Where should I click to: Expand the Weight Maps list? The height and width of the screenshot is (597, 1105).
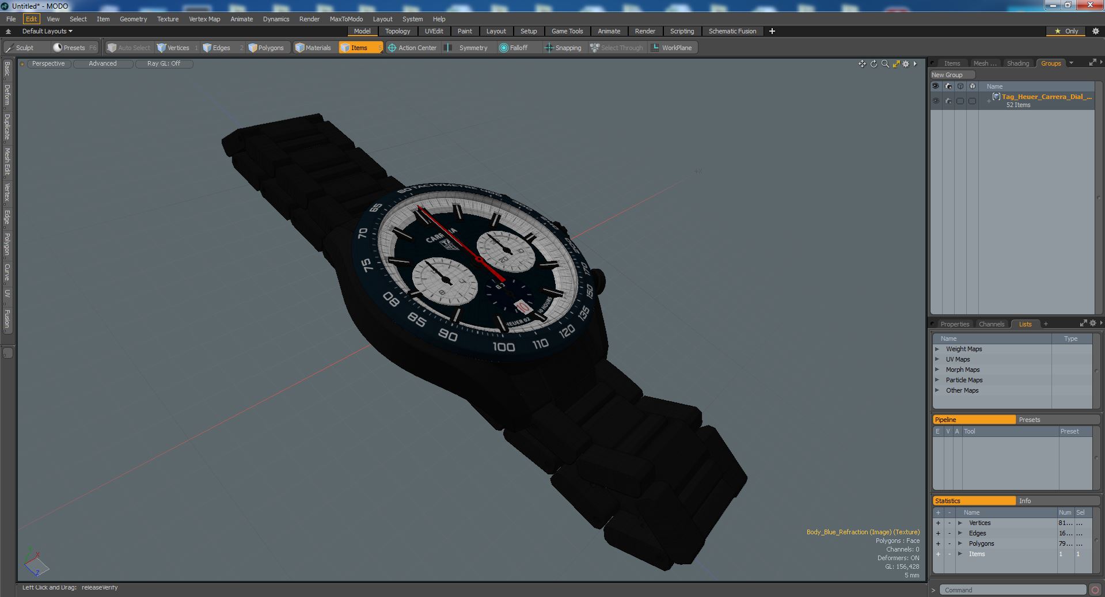[x=937, y=349]
